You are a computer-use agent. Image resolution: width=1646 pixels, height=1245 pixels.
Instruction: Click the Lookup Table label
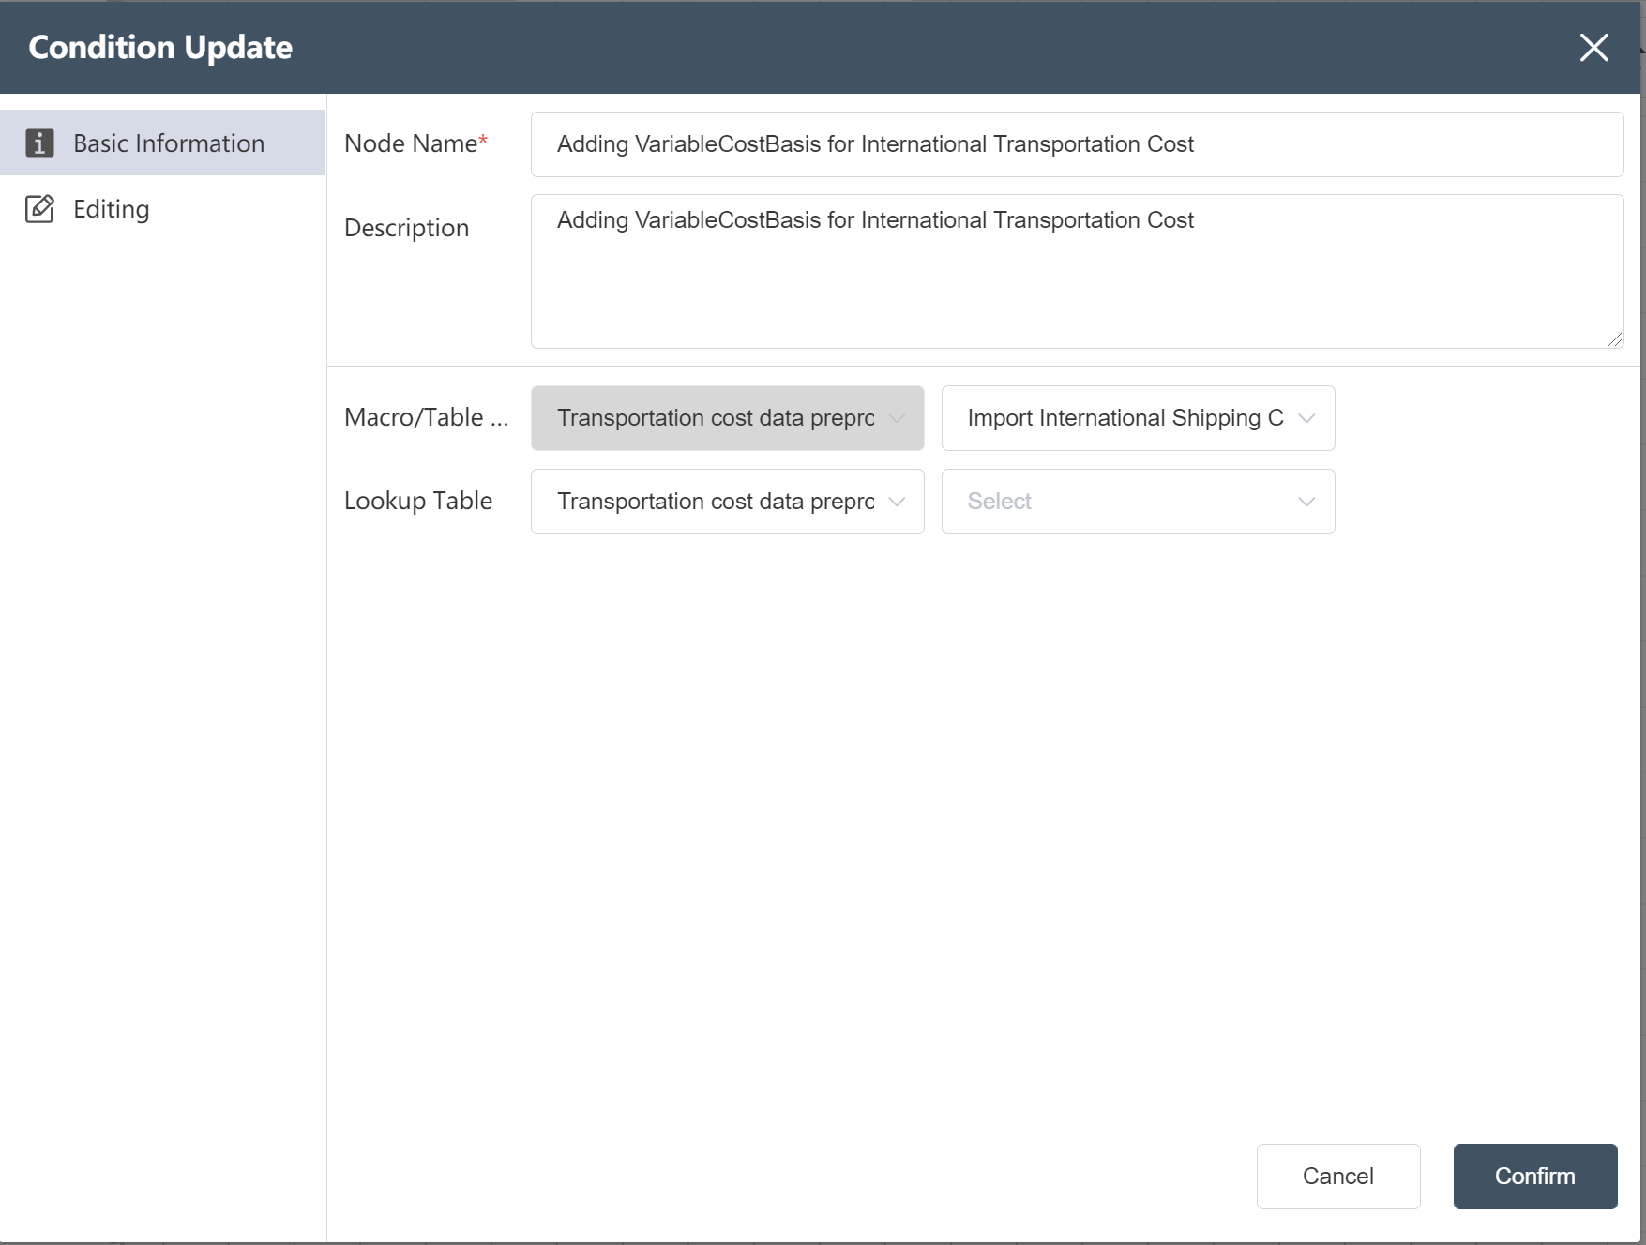(418, 501)
